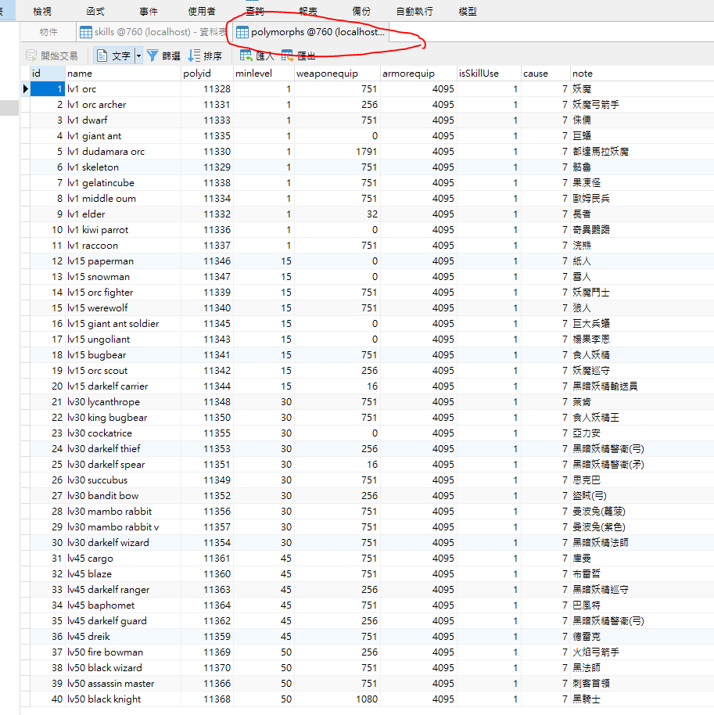Open the Text view dropdown arrow

pos(138,56)
